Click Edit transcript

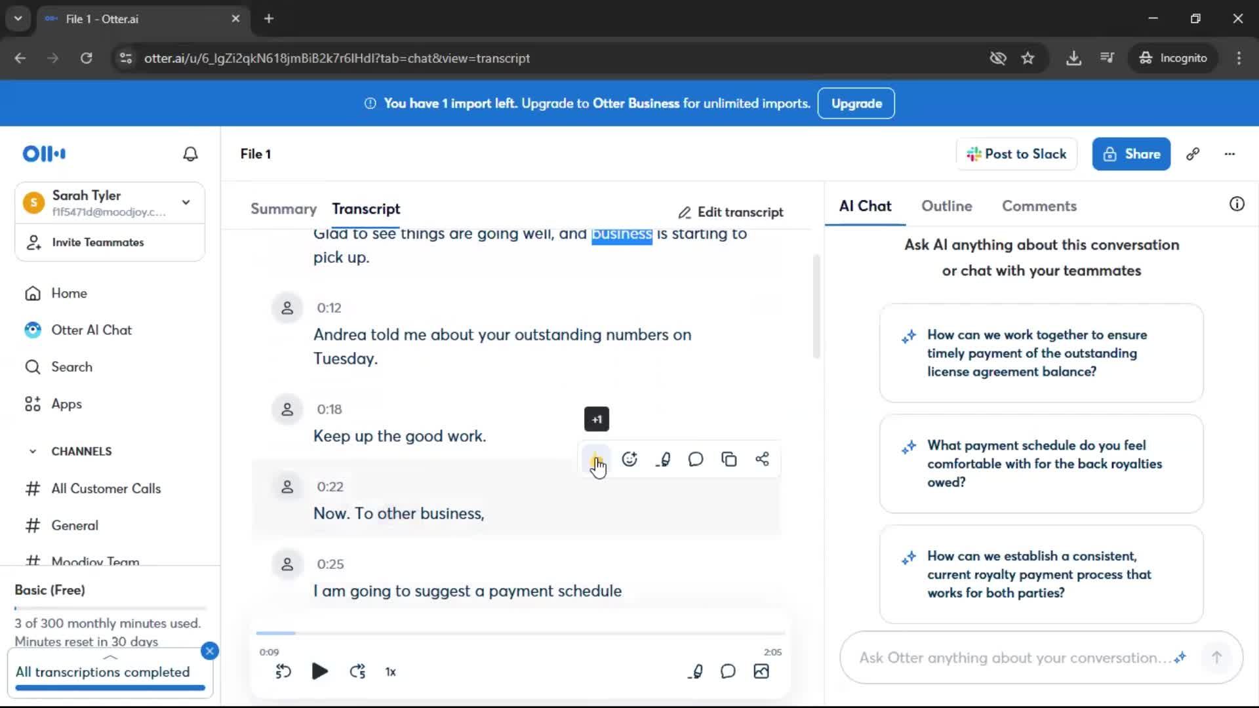click(x=730, y=212)
